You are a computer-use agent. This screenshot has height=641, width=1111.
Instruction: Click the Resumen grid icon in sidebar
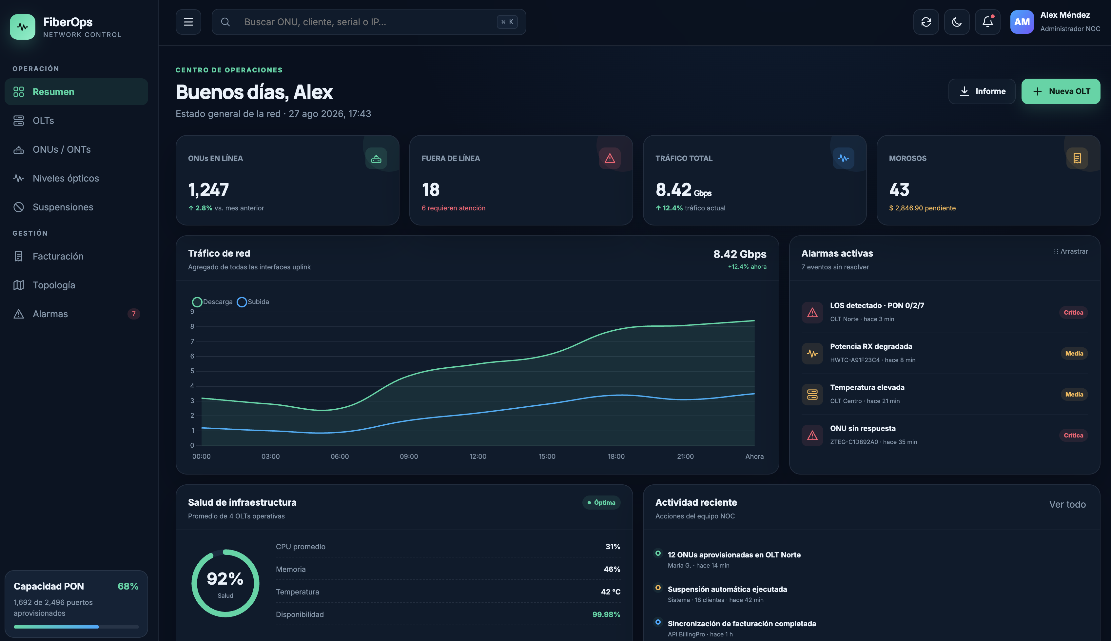coord(18,91)
